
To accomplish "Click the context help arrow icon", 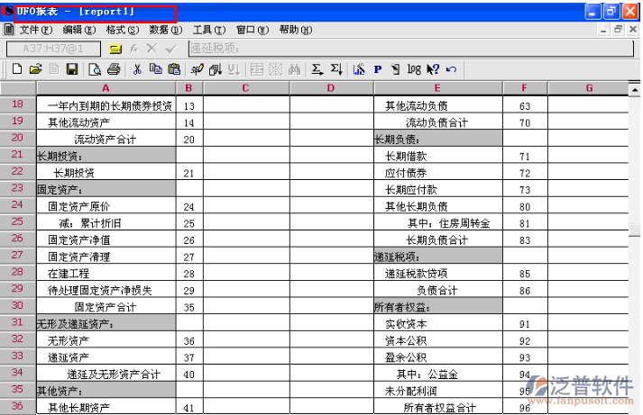I will (433, 68).
